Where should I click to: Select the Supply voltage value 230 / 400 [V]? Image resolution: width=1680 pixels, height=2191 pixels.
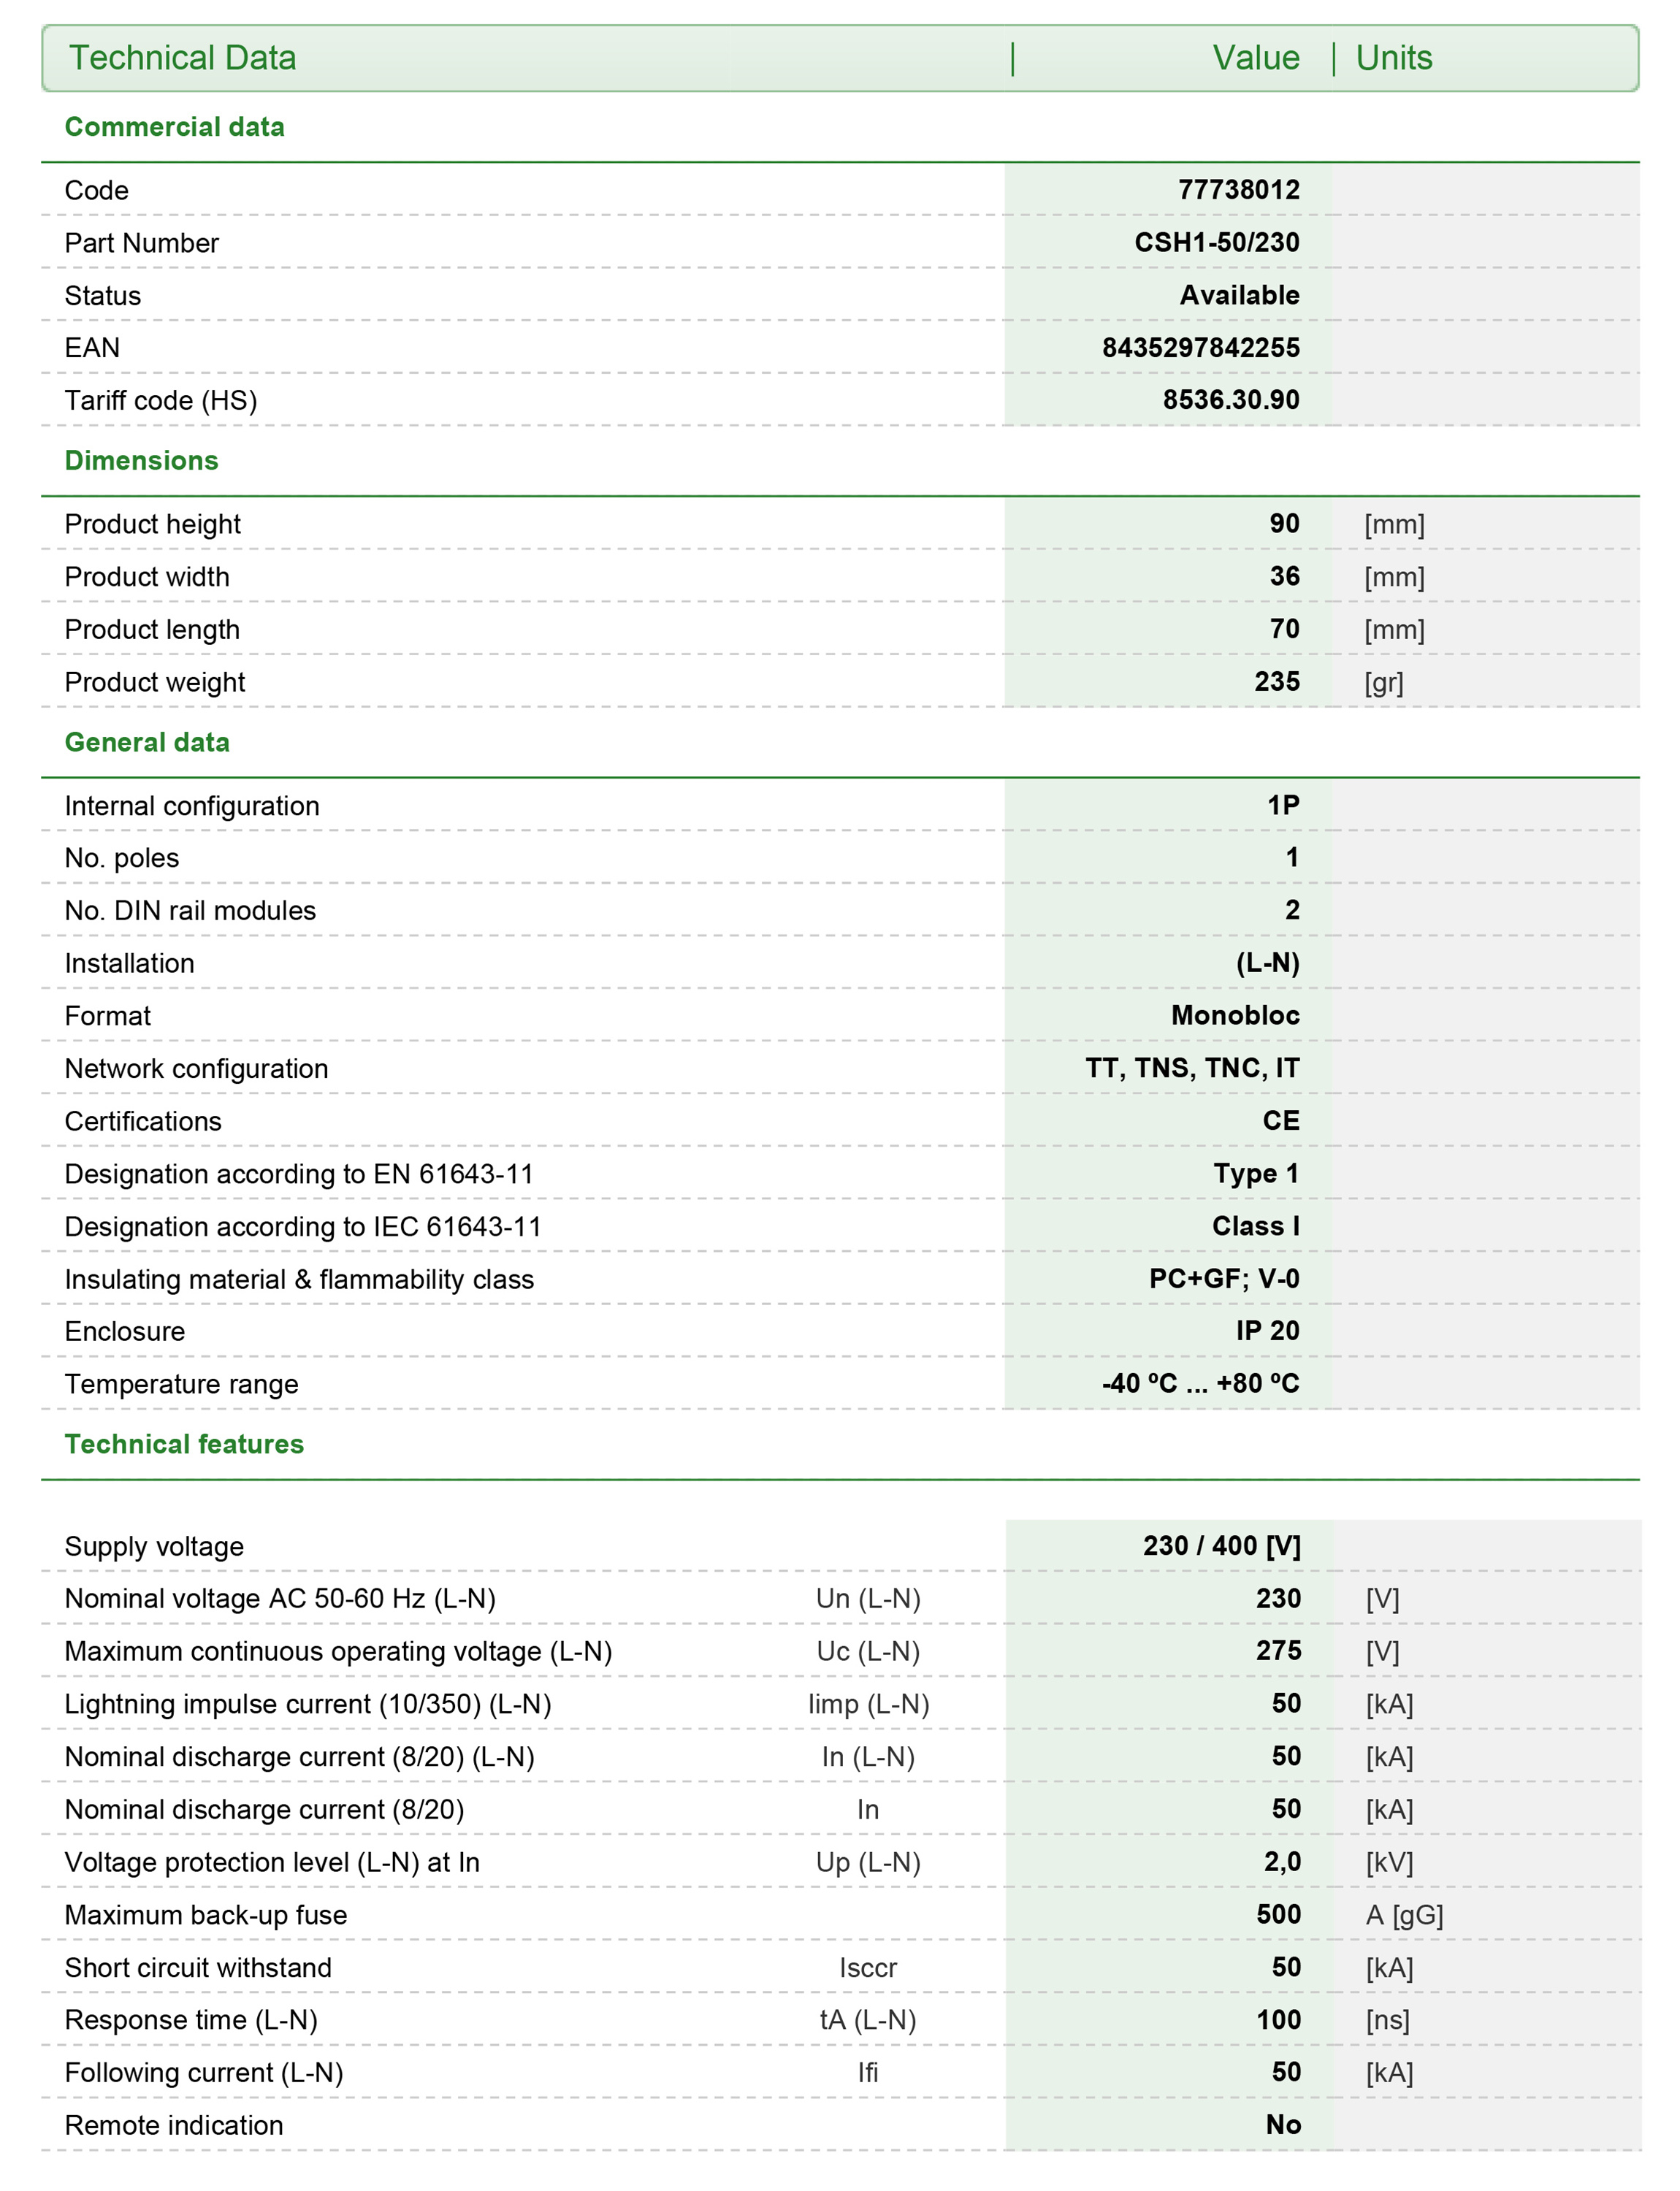pos(1222,1545)
